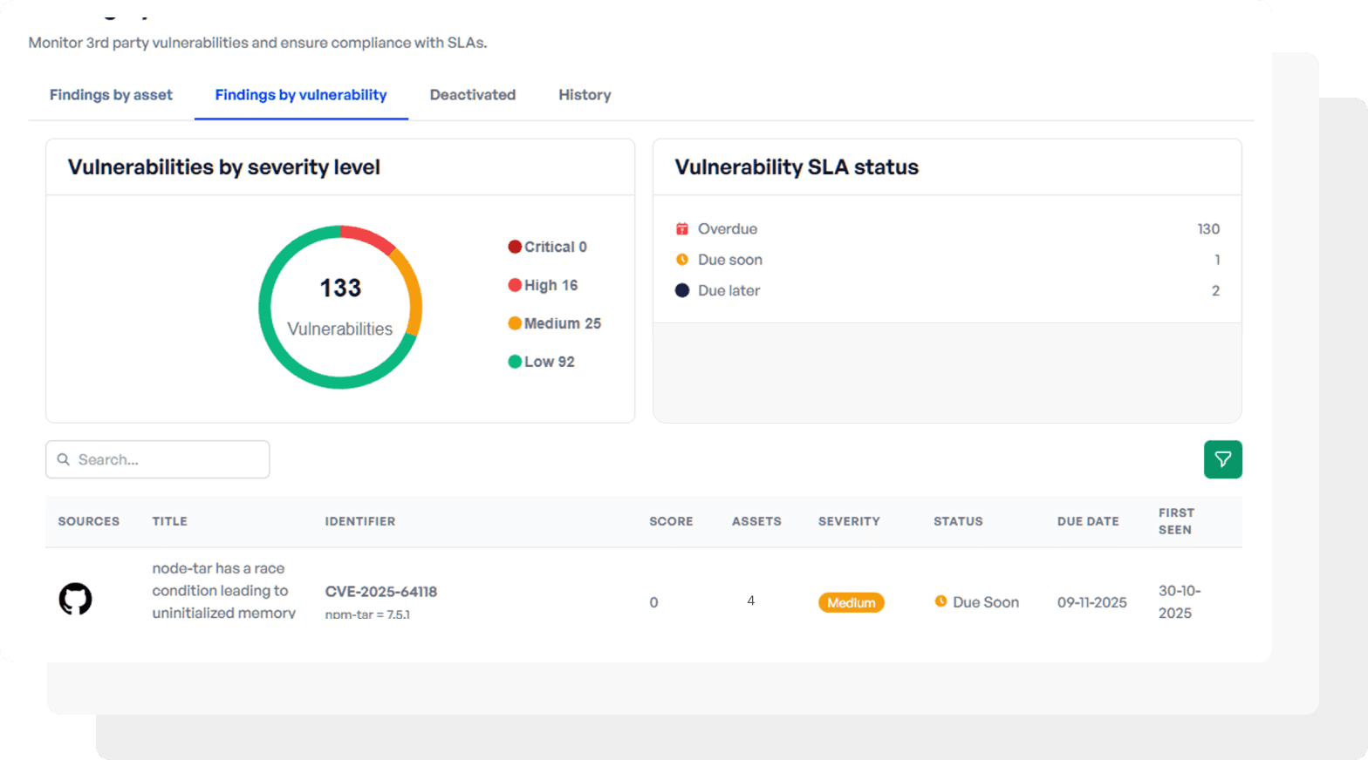Open the CVE-2025-64118 identifier
This screenshot has height=760, width=1368.
pos(381,592)
